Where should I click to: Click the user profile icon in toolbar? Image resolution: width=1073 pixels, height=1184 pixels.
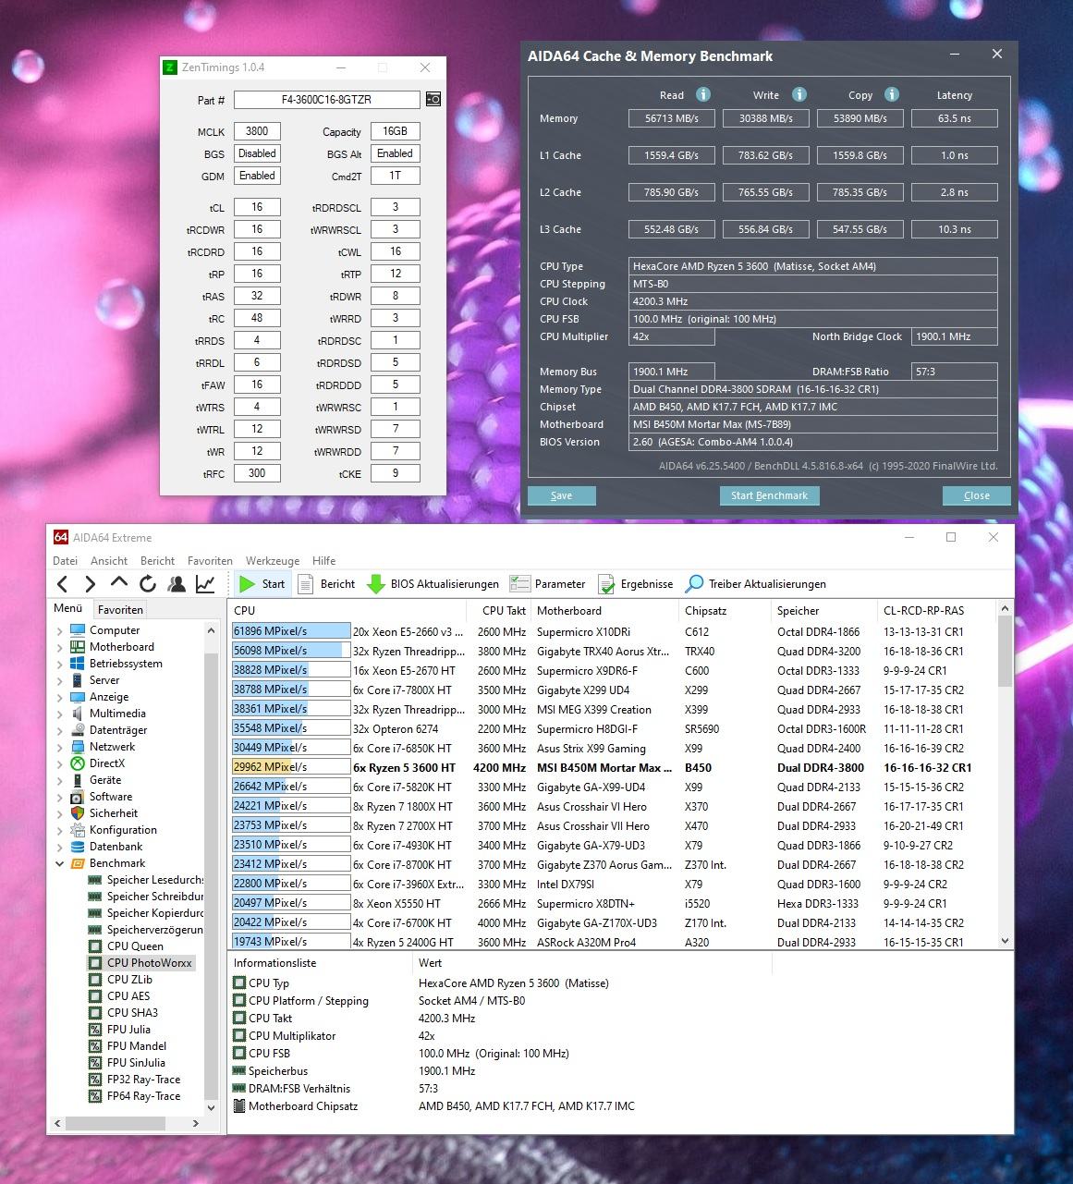coord(177,583)
